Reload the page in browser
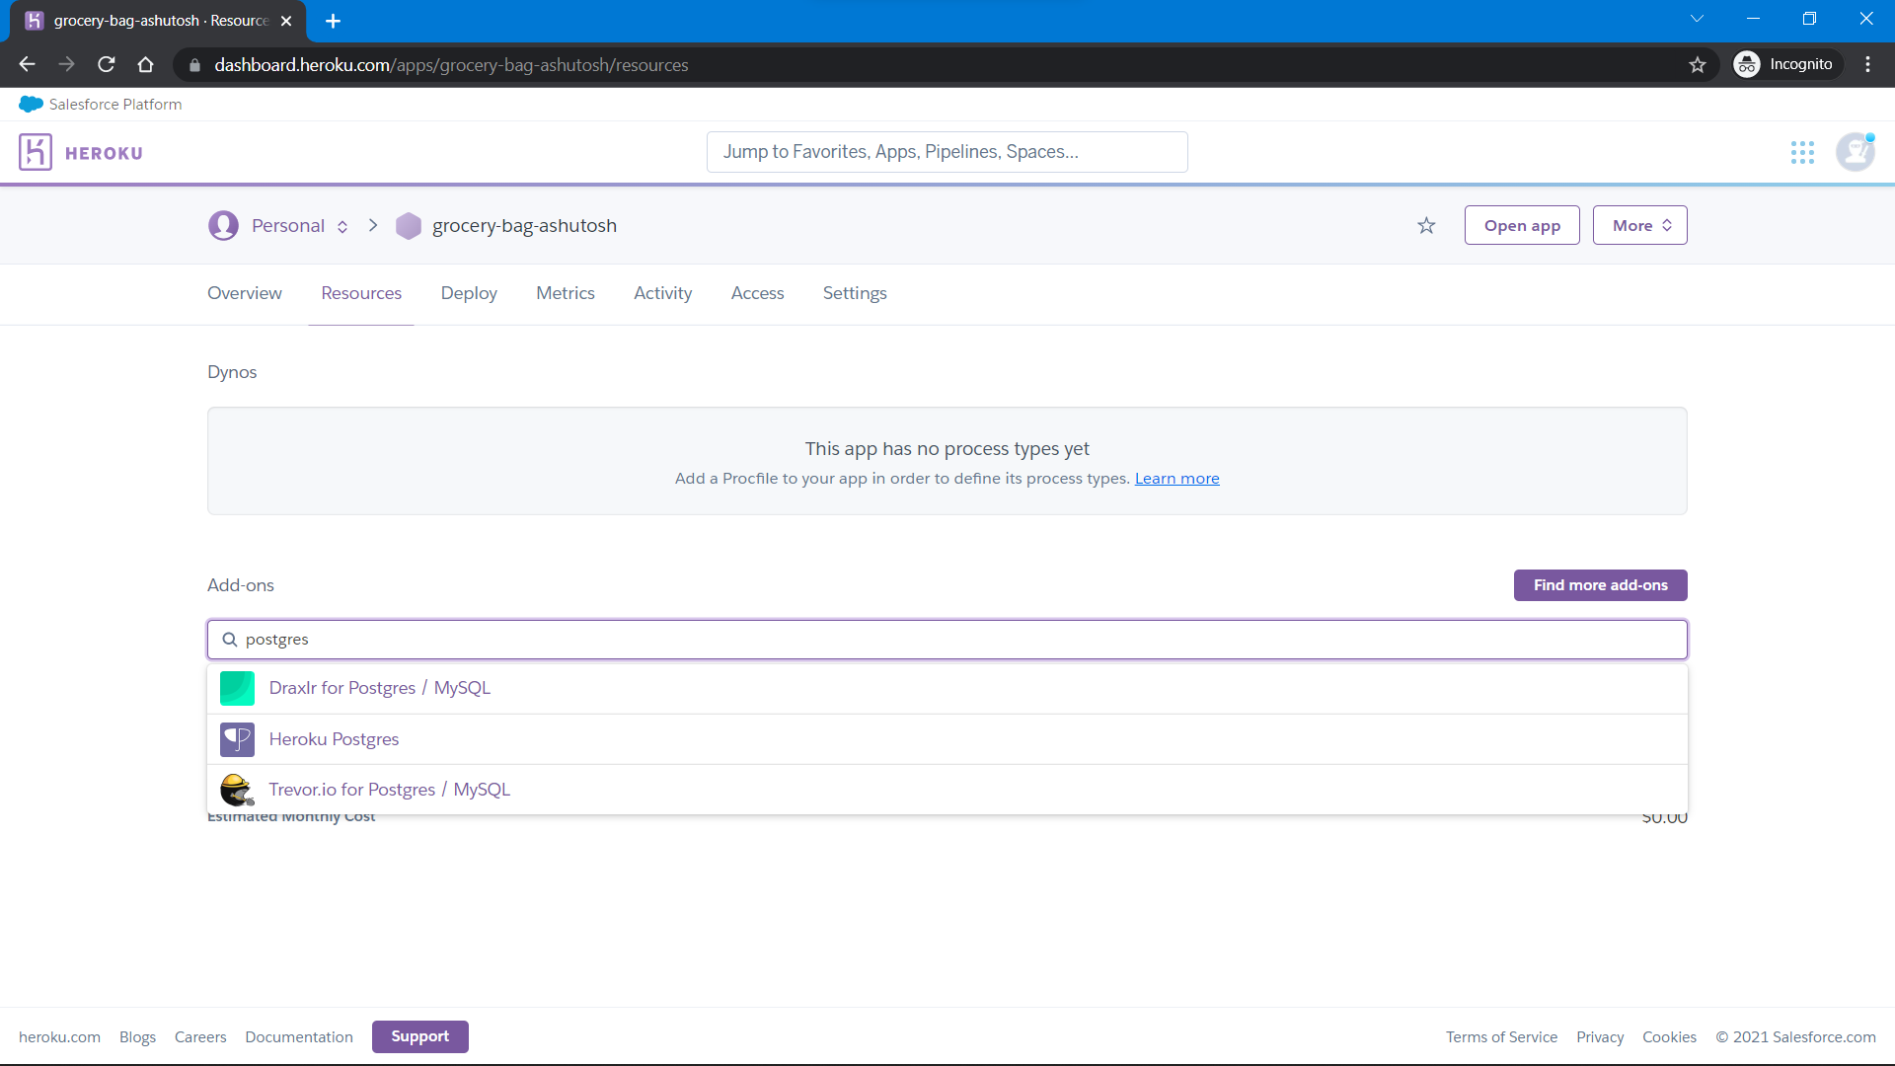Screen dimensions: 1895x1066 (107, 65)
